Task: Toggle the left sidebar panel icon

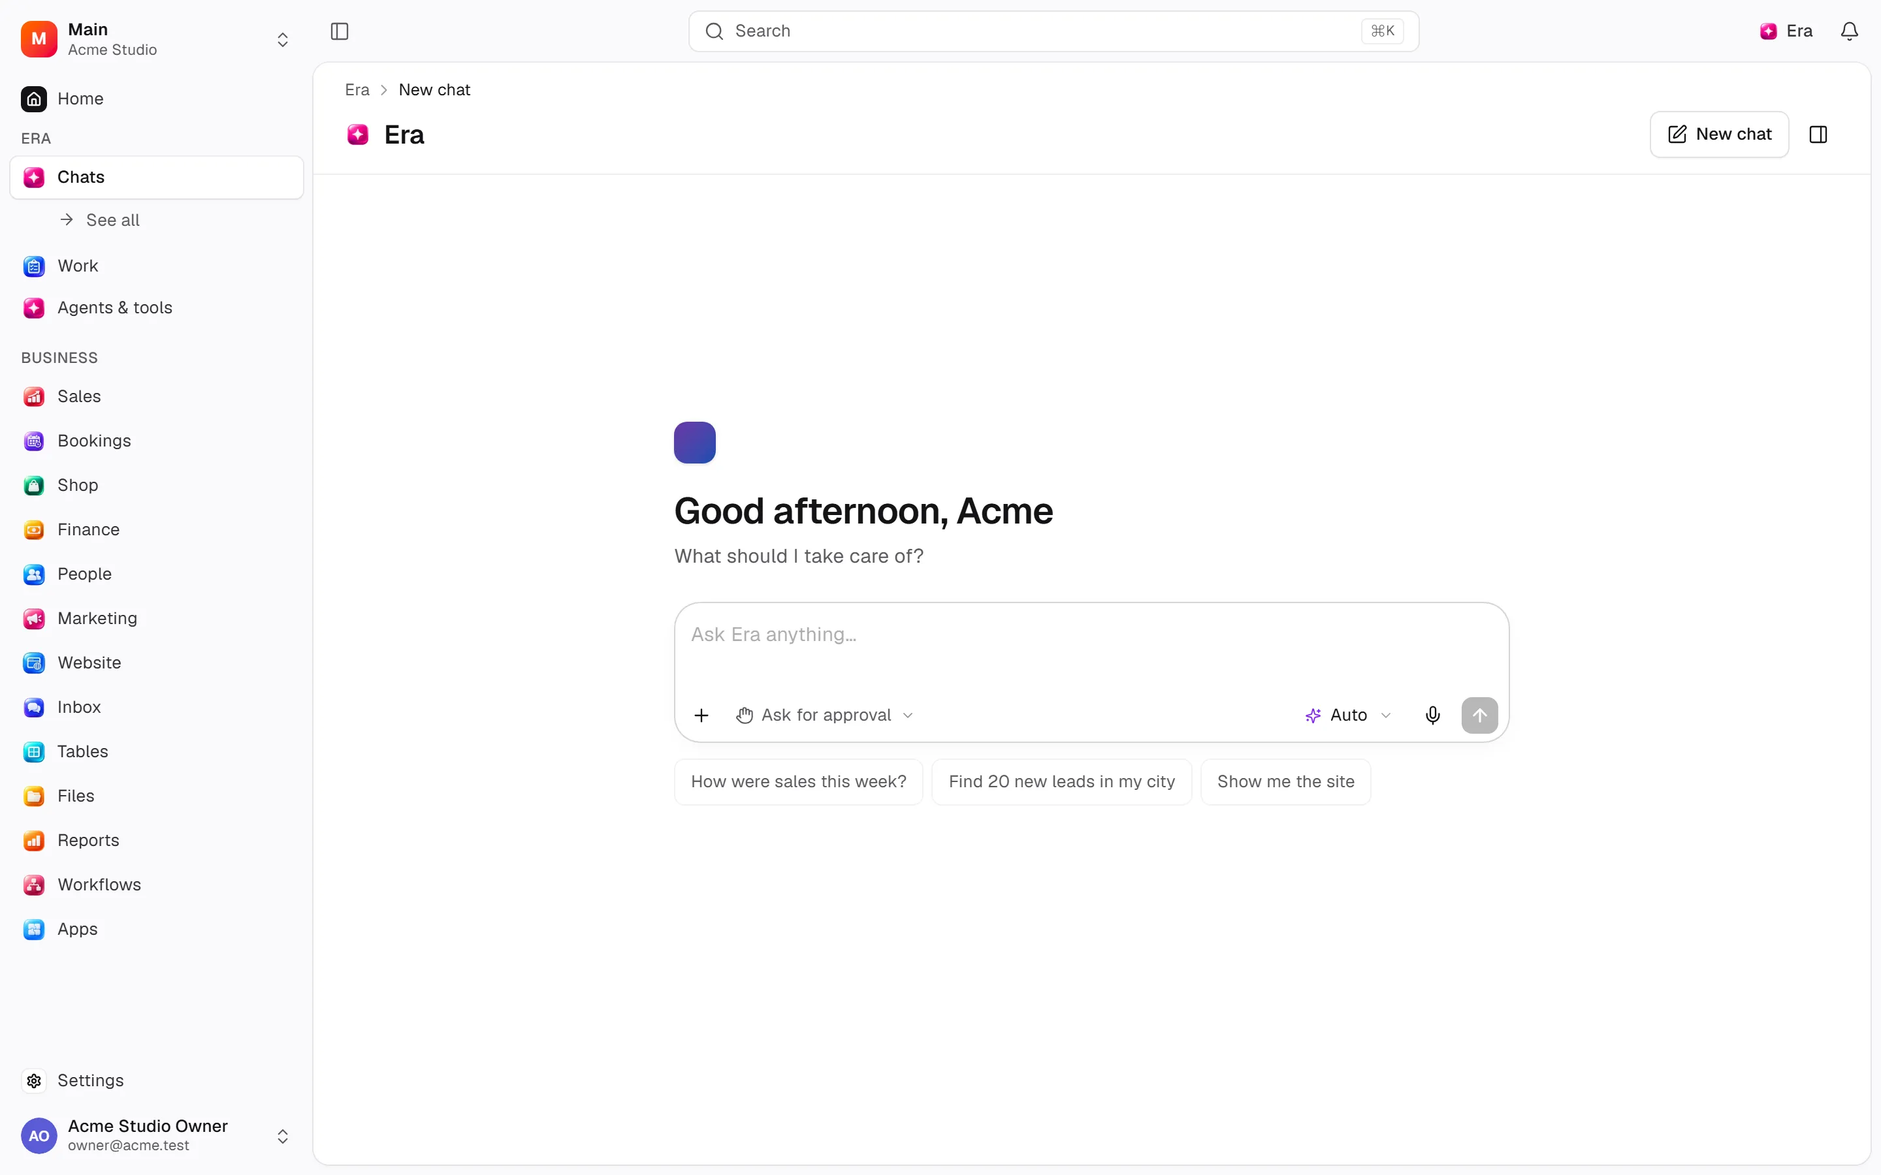Action: (340, 31)
